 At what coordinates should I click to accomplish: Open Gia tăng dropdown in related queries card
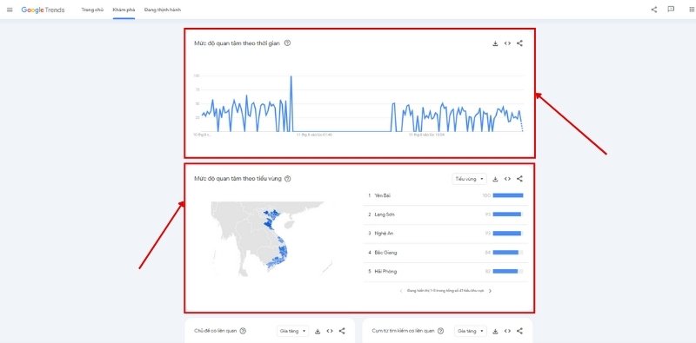471,331
